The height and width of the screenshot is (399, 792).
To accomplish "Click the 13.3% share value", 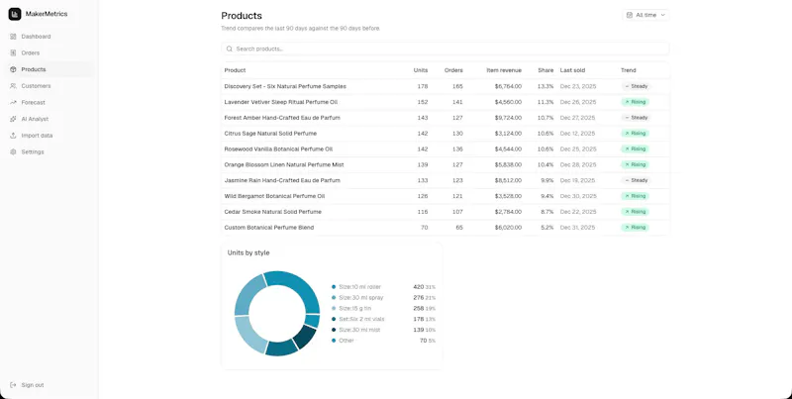I will tap(545, 86).
